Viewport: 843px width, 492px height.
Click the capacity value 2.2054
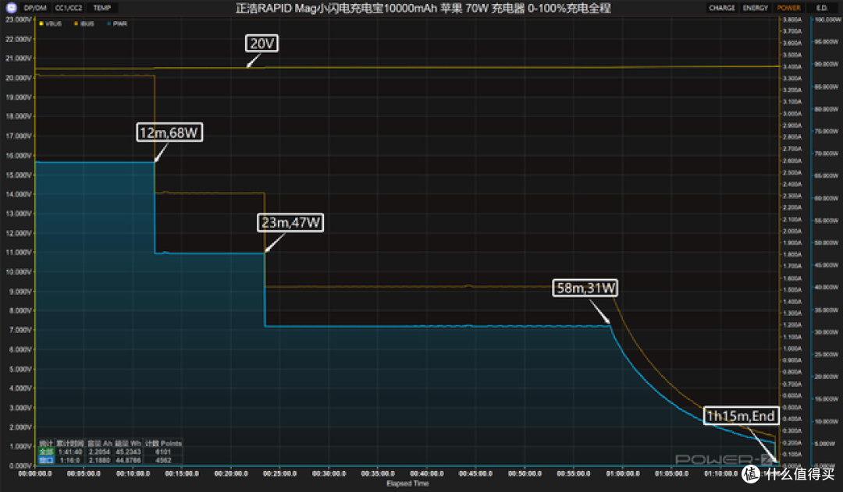point(99,451)
